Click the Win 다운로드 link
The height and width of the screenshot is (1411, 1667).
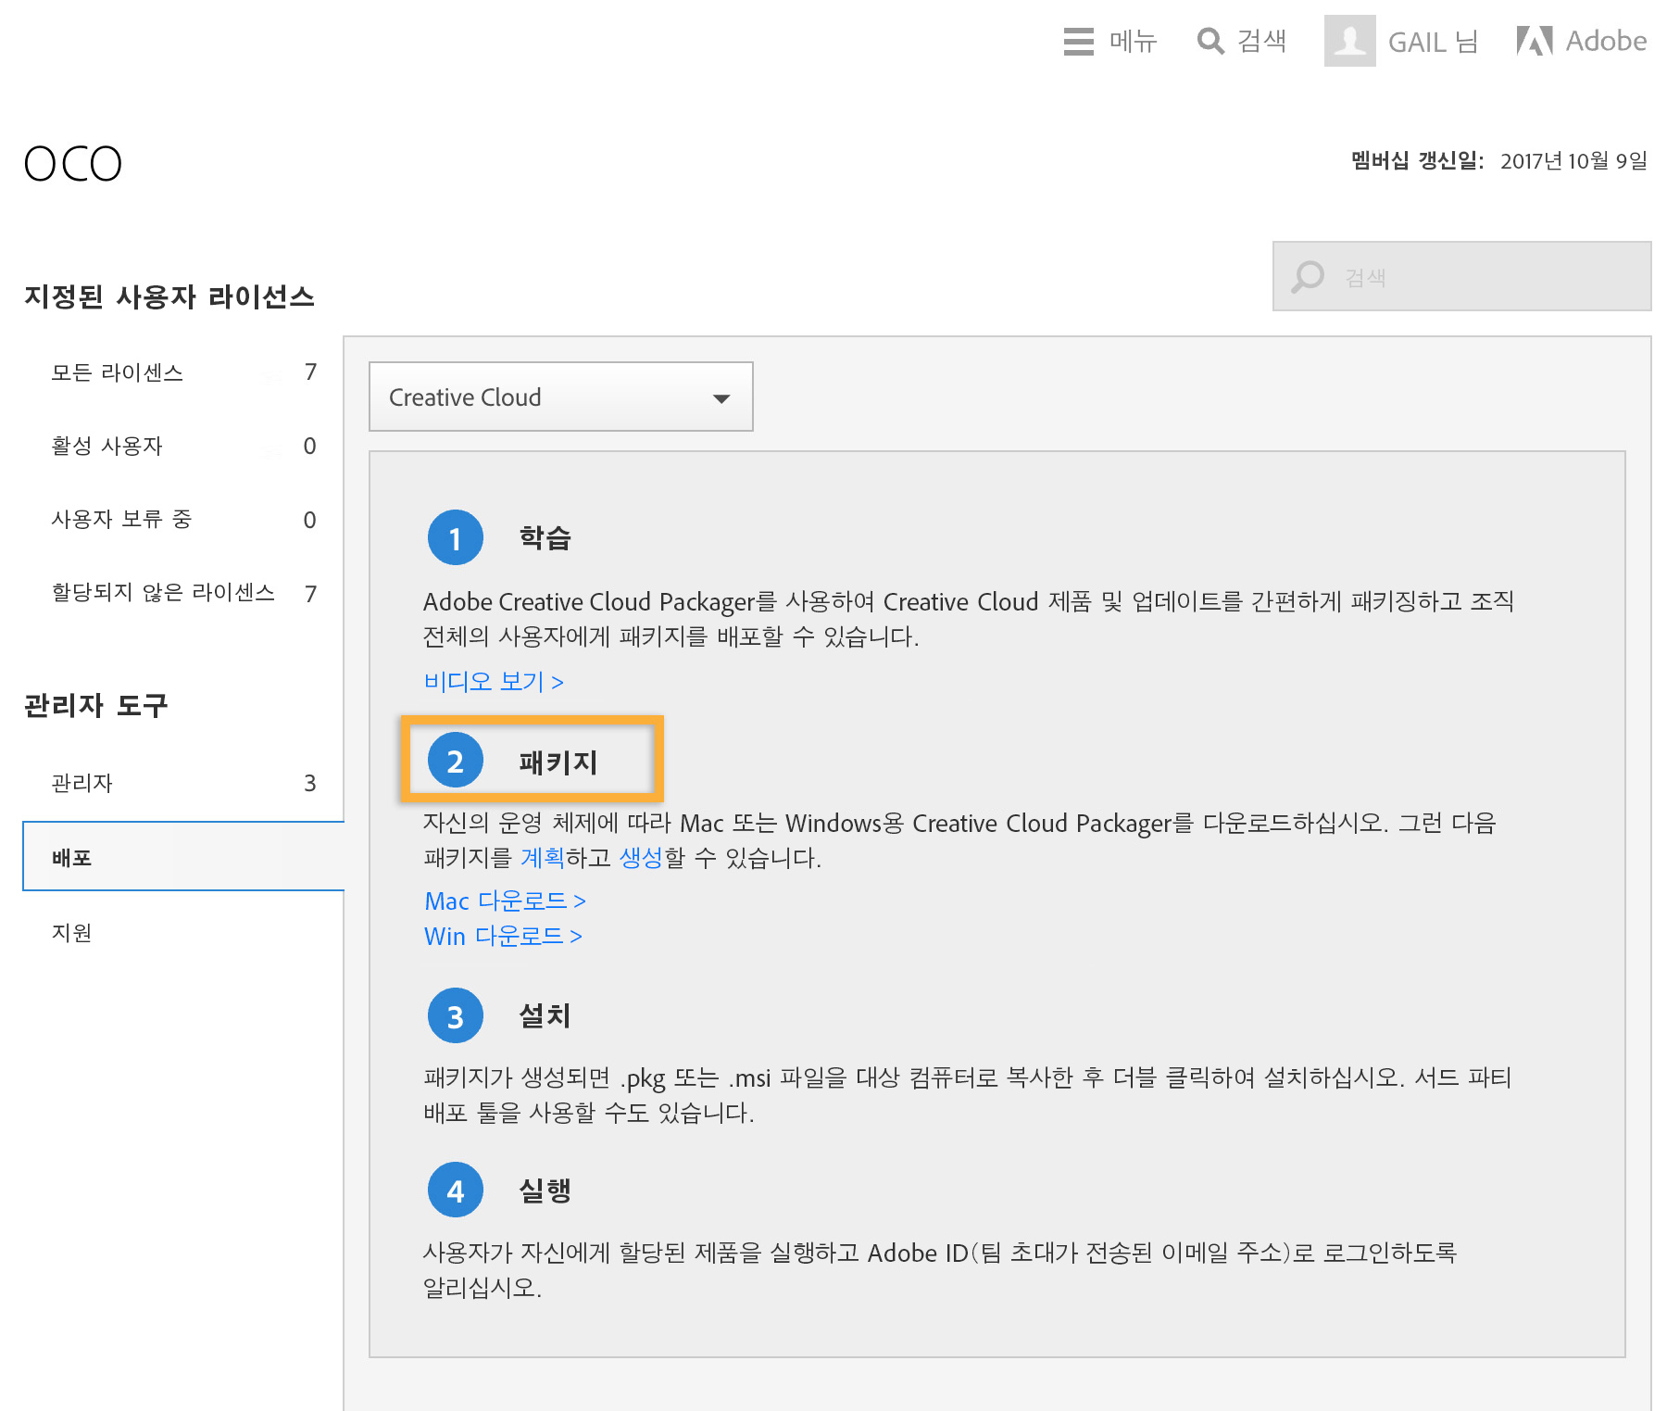coord(503,936)
